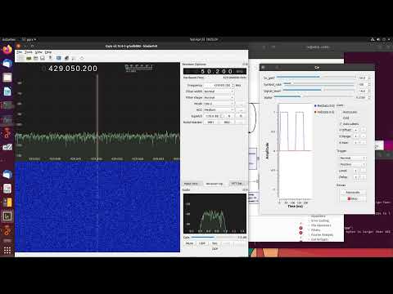Toggle the Autoscale checkbox in plot controls

[348, 112]
